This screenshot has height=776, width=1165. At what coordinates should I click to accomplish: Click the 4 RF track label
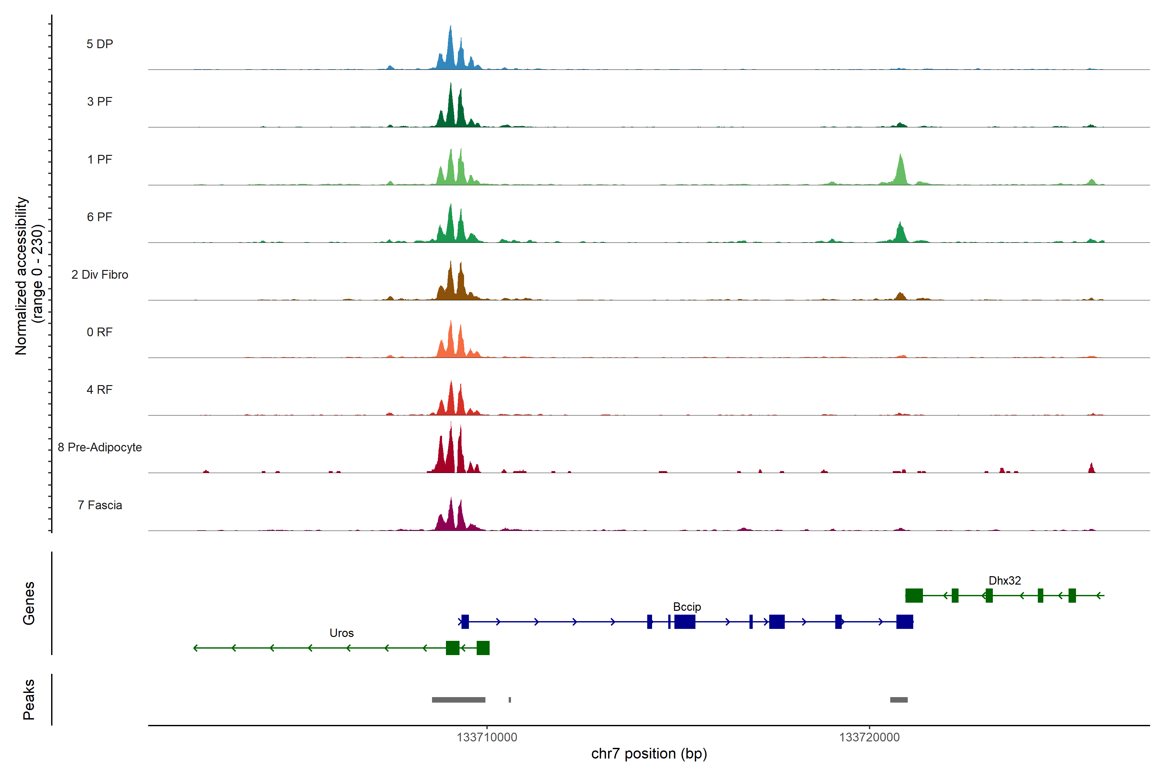(x=100, y=390)
